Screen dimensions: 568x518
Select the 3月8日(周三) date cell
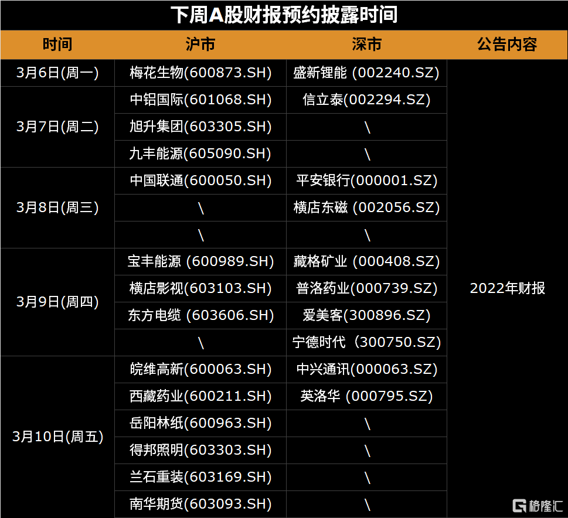(x=57, y=207)
